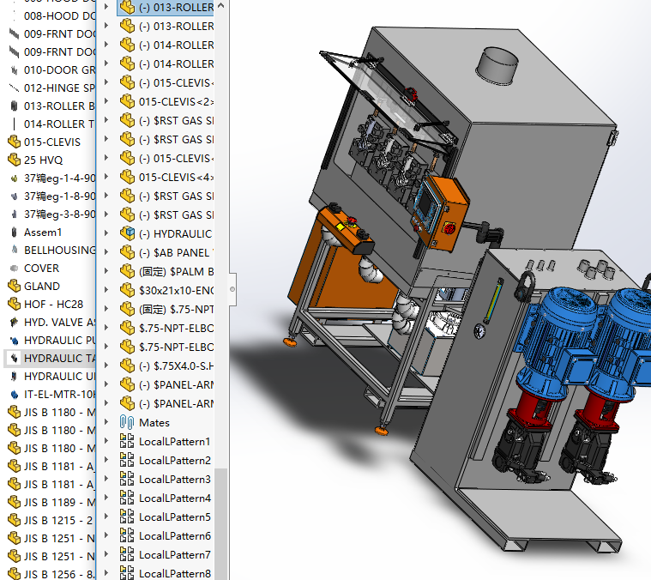Click the Assem1 thumbnail icon
The width and height of the screenshot is (651, 580).
click(14, 232)
